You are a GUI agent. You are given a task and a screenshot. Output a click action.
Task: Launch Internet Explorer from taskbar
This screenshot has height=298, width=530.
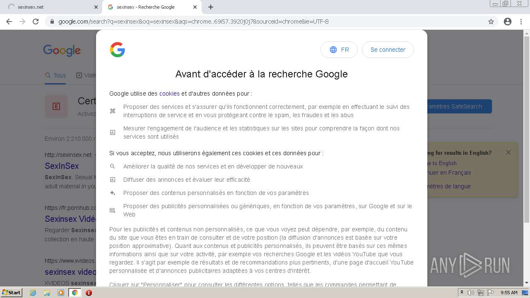[33, 293]
